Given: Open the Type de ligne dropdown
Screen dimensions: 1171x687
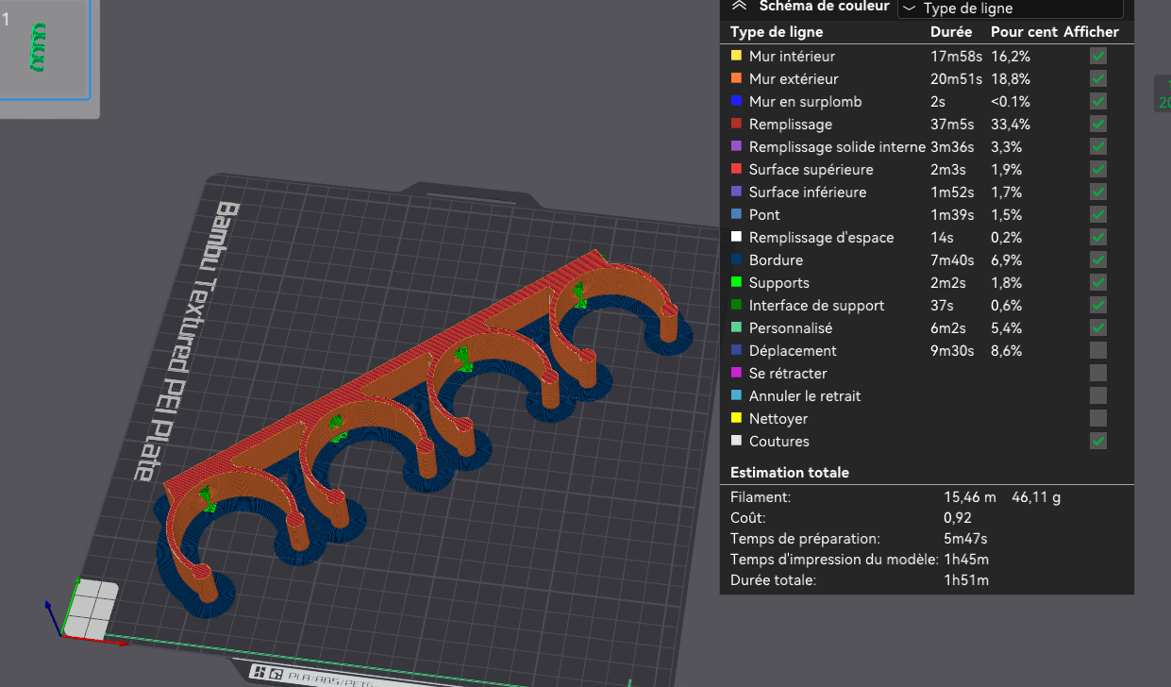Looking at the screenshot, I should 1010,8.
